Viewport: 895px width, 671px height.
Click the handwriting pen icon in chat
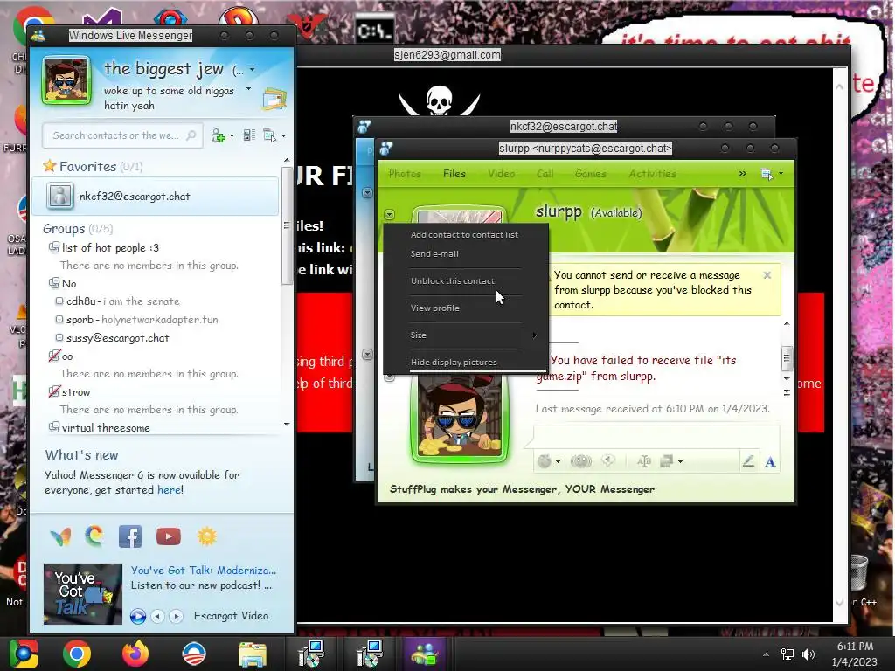pos(748,461)
